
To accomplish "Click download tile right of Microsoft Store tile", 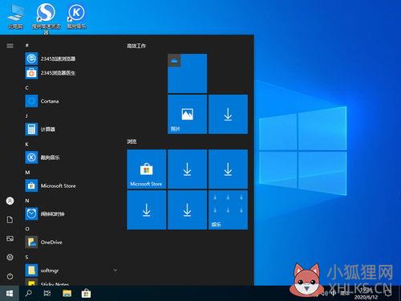I will [187, 169].
